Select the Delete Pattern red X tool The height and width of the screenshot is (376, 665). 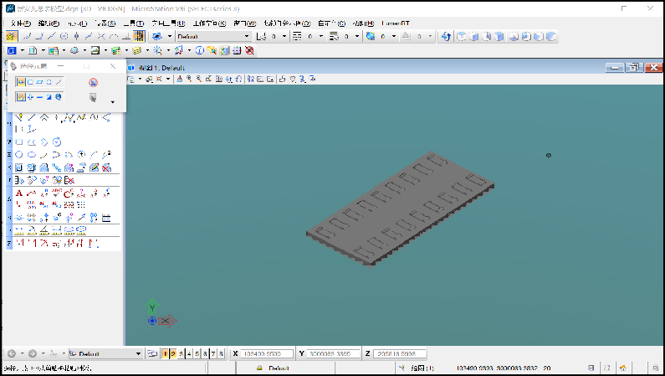click(x=106, y=168)
